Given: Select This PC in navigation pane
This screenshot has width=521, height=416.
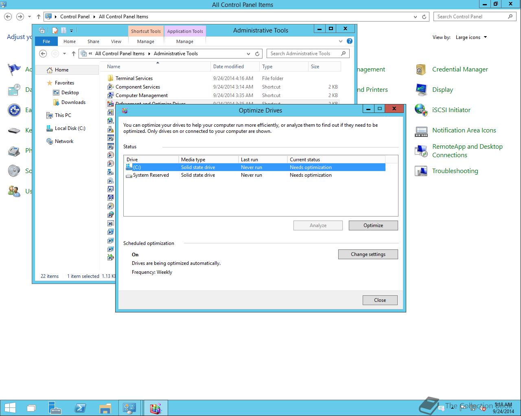Looking at the screenshot, I should point(63,115).
